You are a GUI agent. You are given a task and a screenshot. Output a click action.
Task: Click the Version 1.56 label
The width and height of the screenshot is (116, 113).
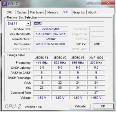coord(33,107)
